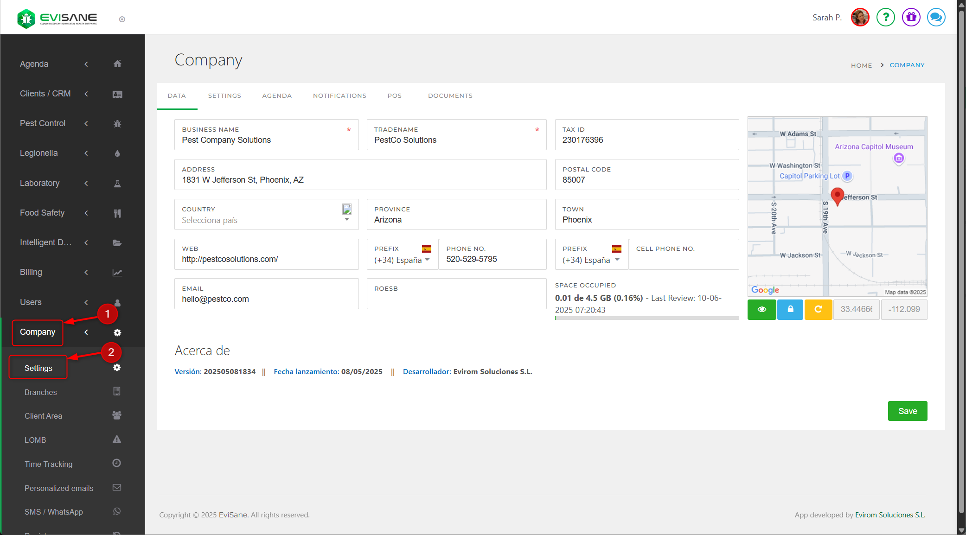
Task: Click the small circle toggle beside the logo
Action: (122, 19)
